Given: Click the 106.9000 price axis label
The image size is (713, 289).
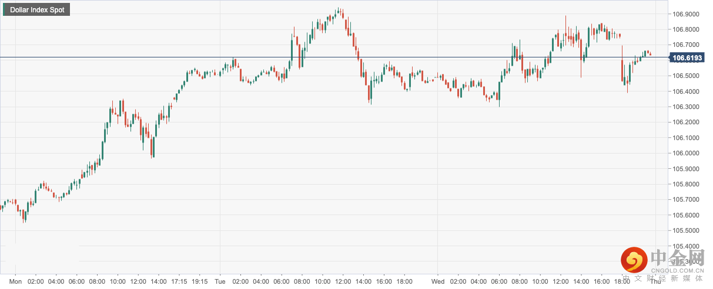Looking at the screenshot, I should [686, 14].
